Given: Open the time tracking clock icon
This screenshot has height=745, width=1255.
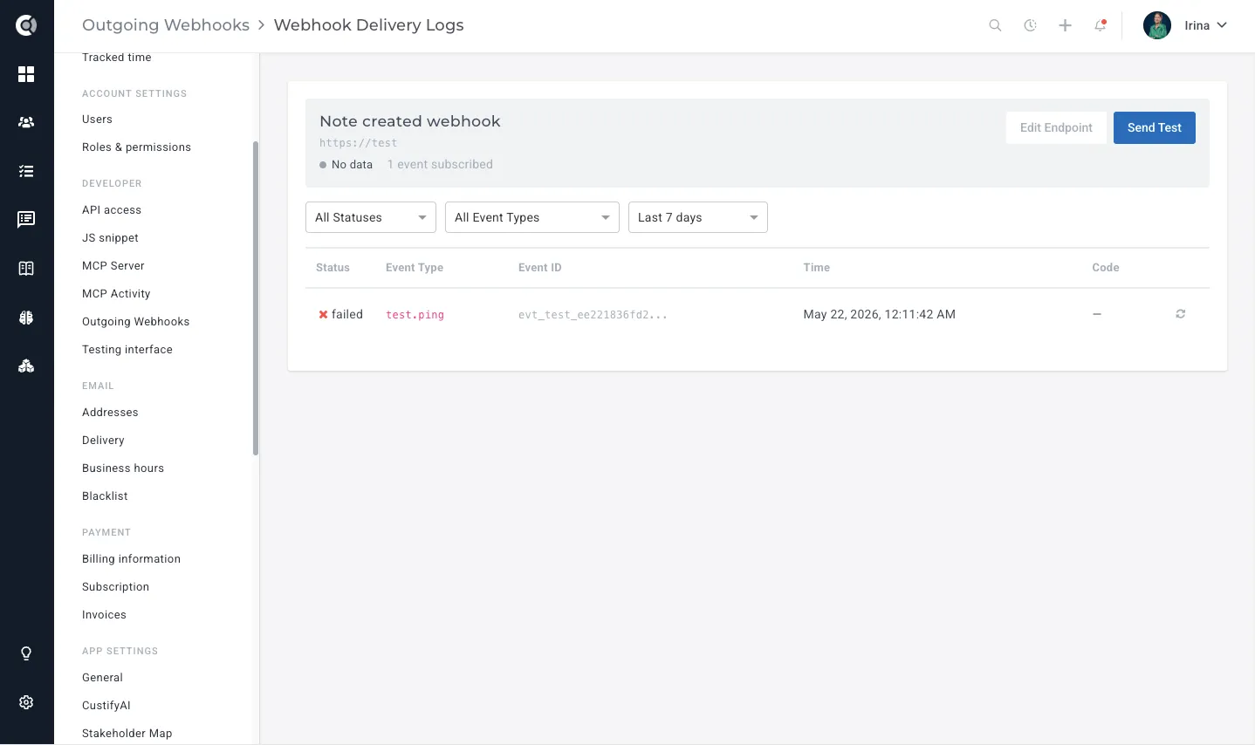Looking at the screenshot, I should 1030,25.
